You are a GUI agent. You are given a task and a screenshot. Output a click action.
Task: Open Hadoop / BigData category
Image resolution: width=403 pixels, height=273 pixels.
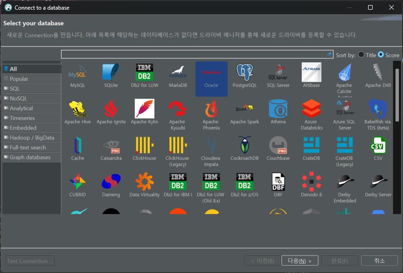tap(32, 137)
